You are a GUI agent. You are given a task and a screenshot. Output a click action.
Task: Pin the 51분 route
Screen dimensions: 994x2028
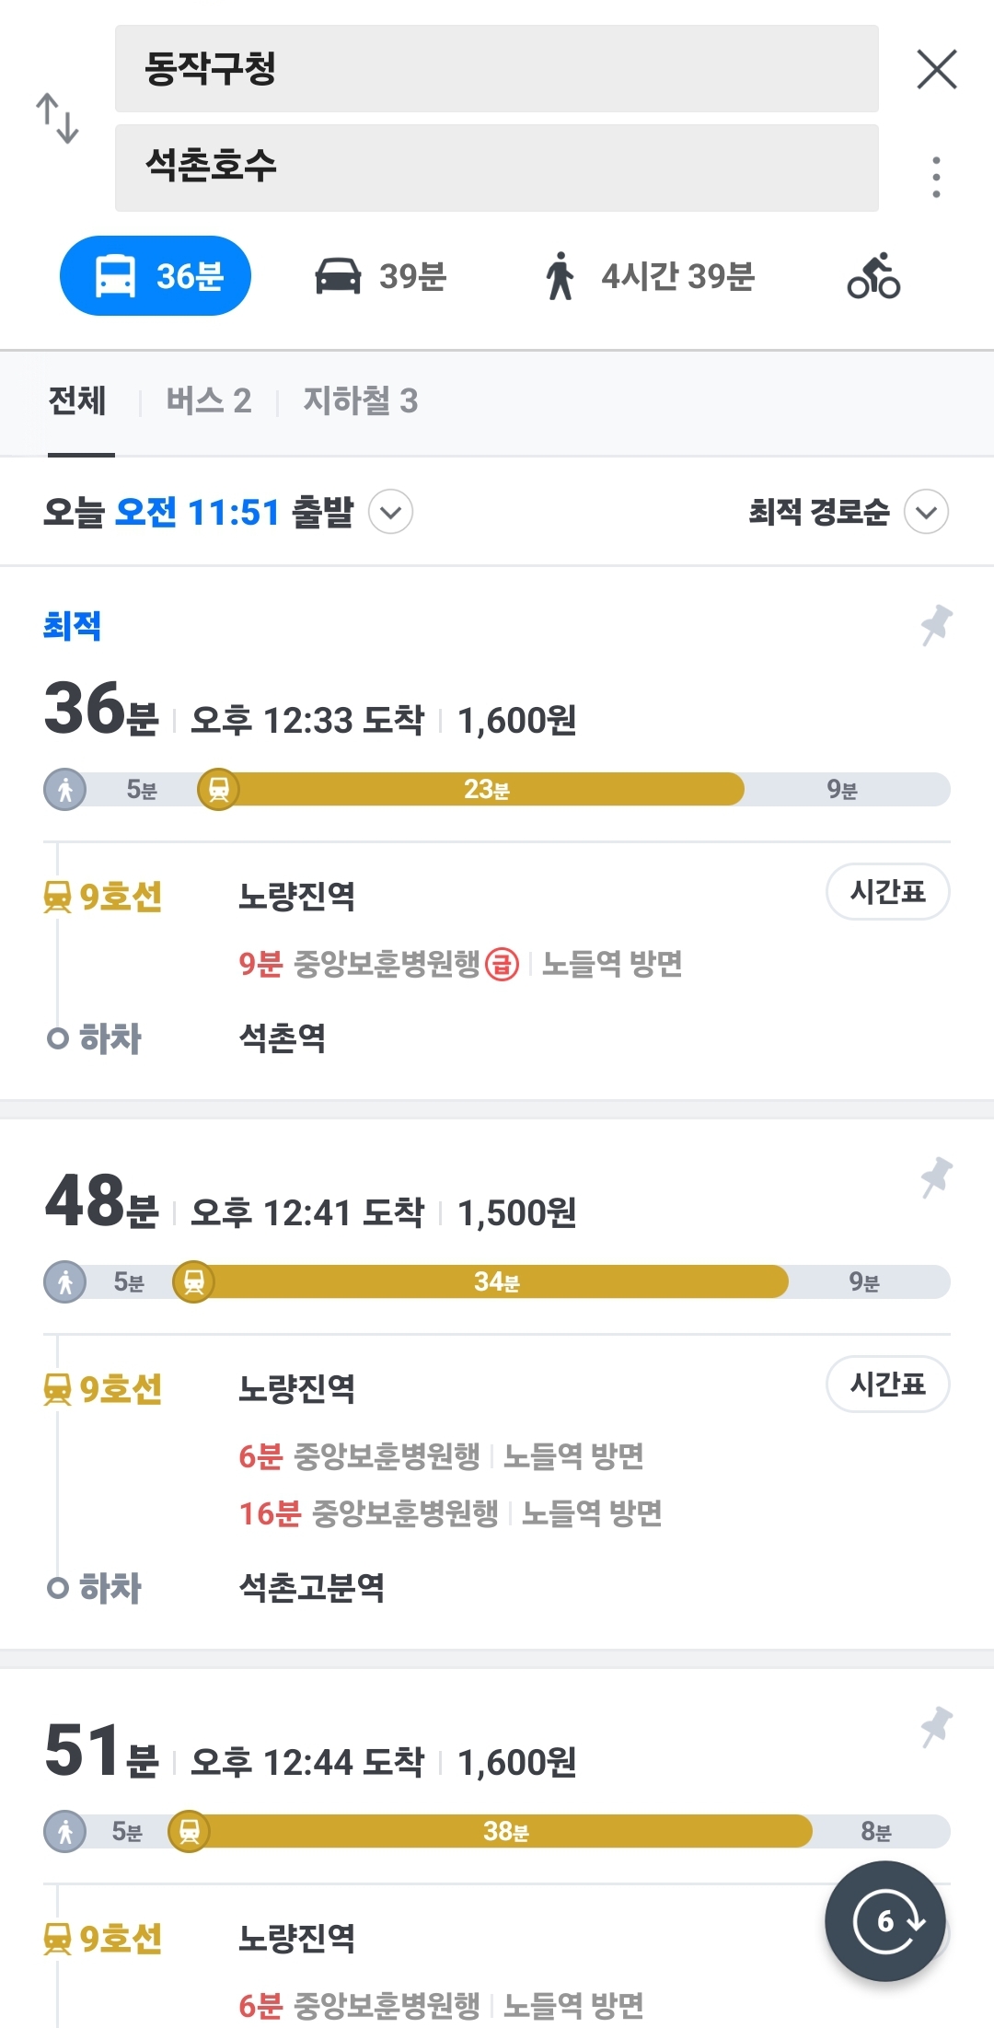937,1727
